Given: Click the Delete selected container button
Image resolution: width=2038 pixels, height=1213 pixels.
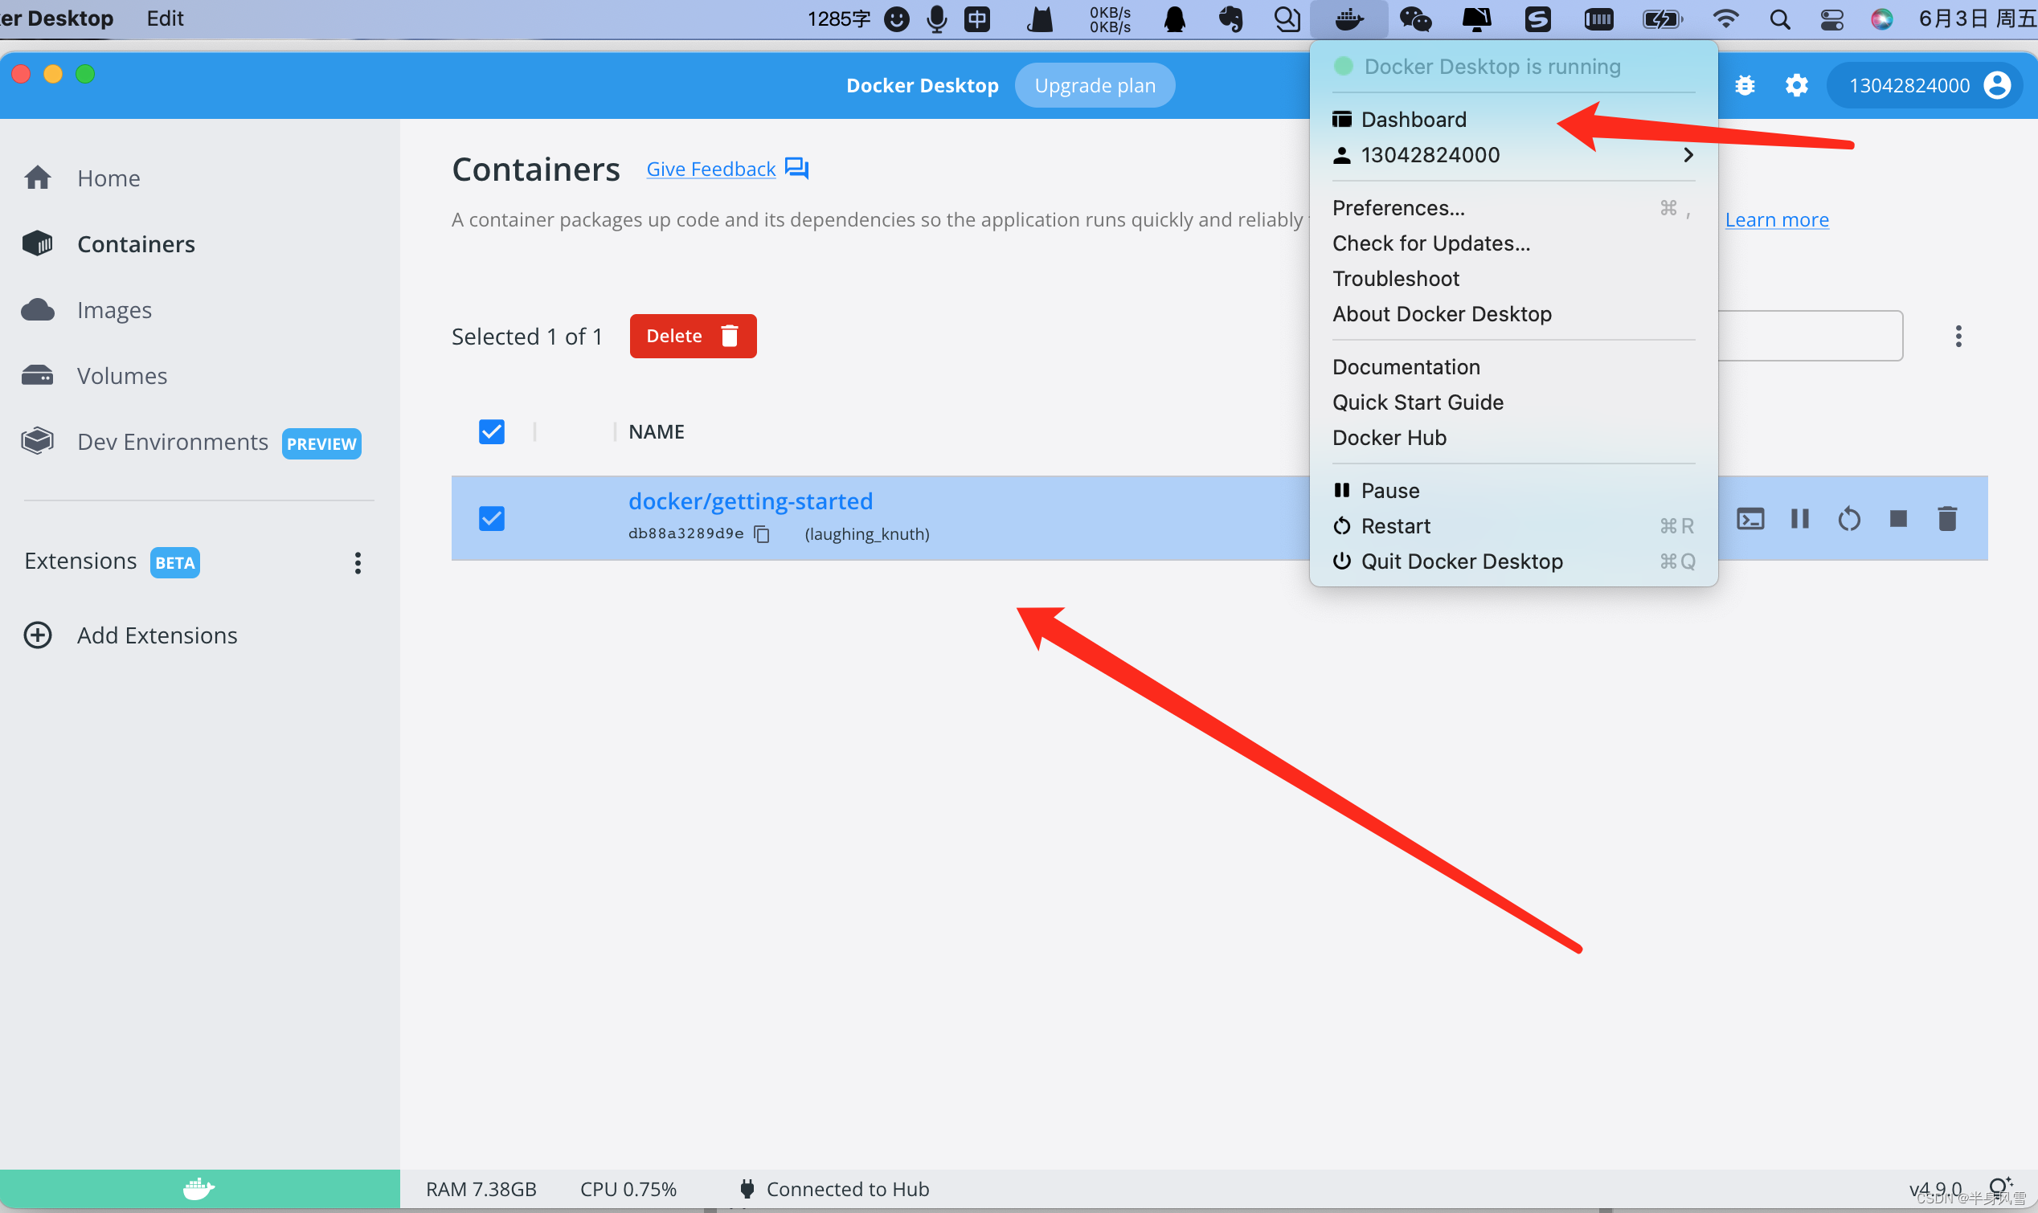Looking at the screenshot, I should 695,335.
